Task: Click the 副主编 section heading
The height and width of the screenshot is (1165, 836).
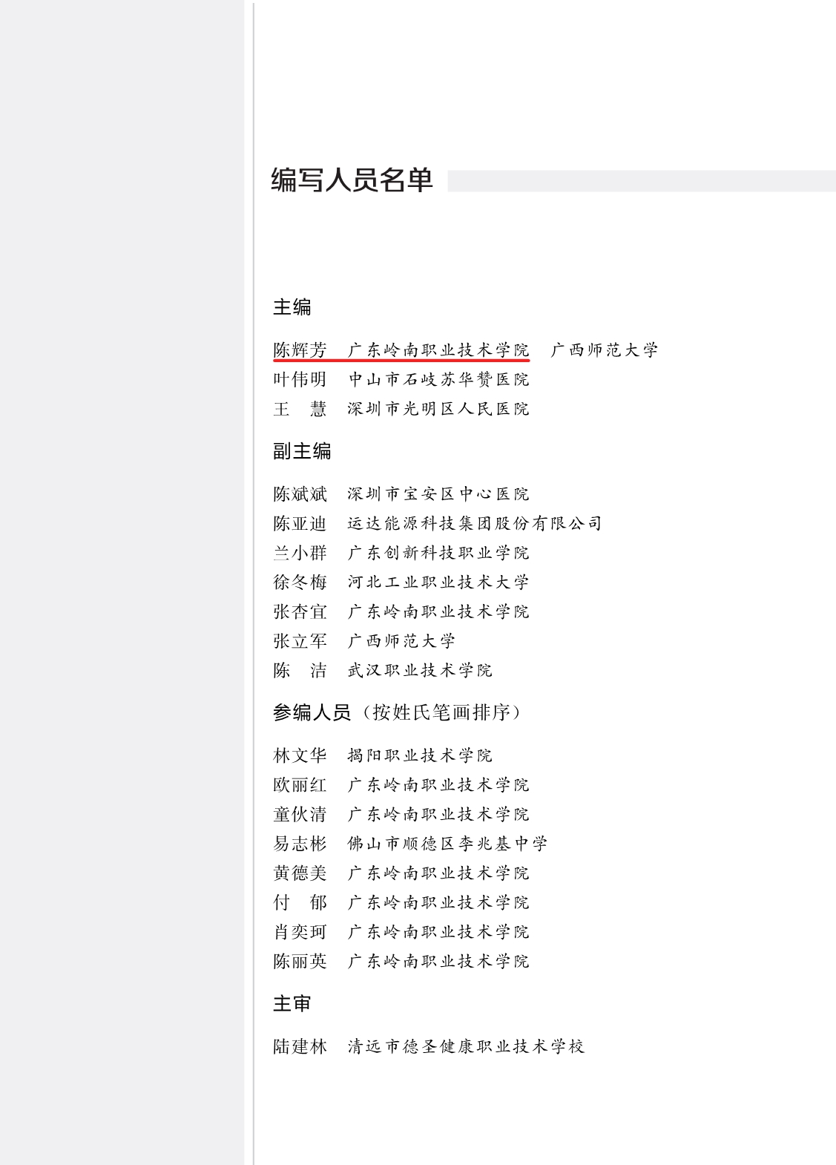Action: point(302,451)
